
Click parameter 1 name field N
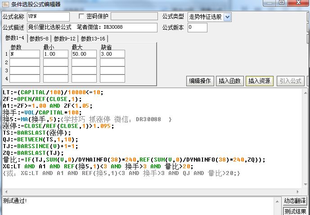pos(25,54)
